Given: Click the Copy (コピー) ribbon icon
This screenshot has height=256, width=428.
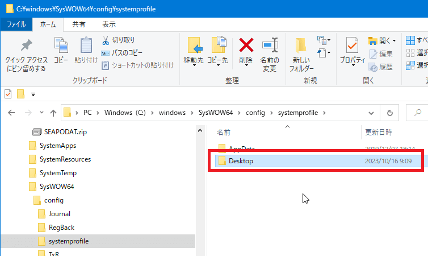Looking at the screenshot, I should pos(61,47).
